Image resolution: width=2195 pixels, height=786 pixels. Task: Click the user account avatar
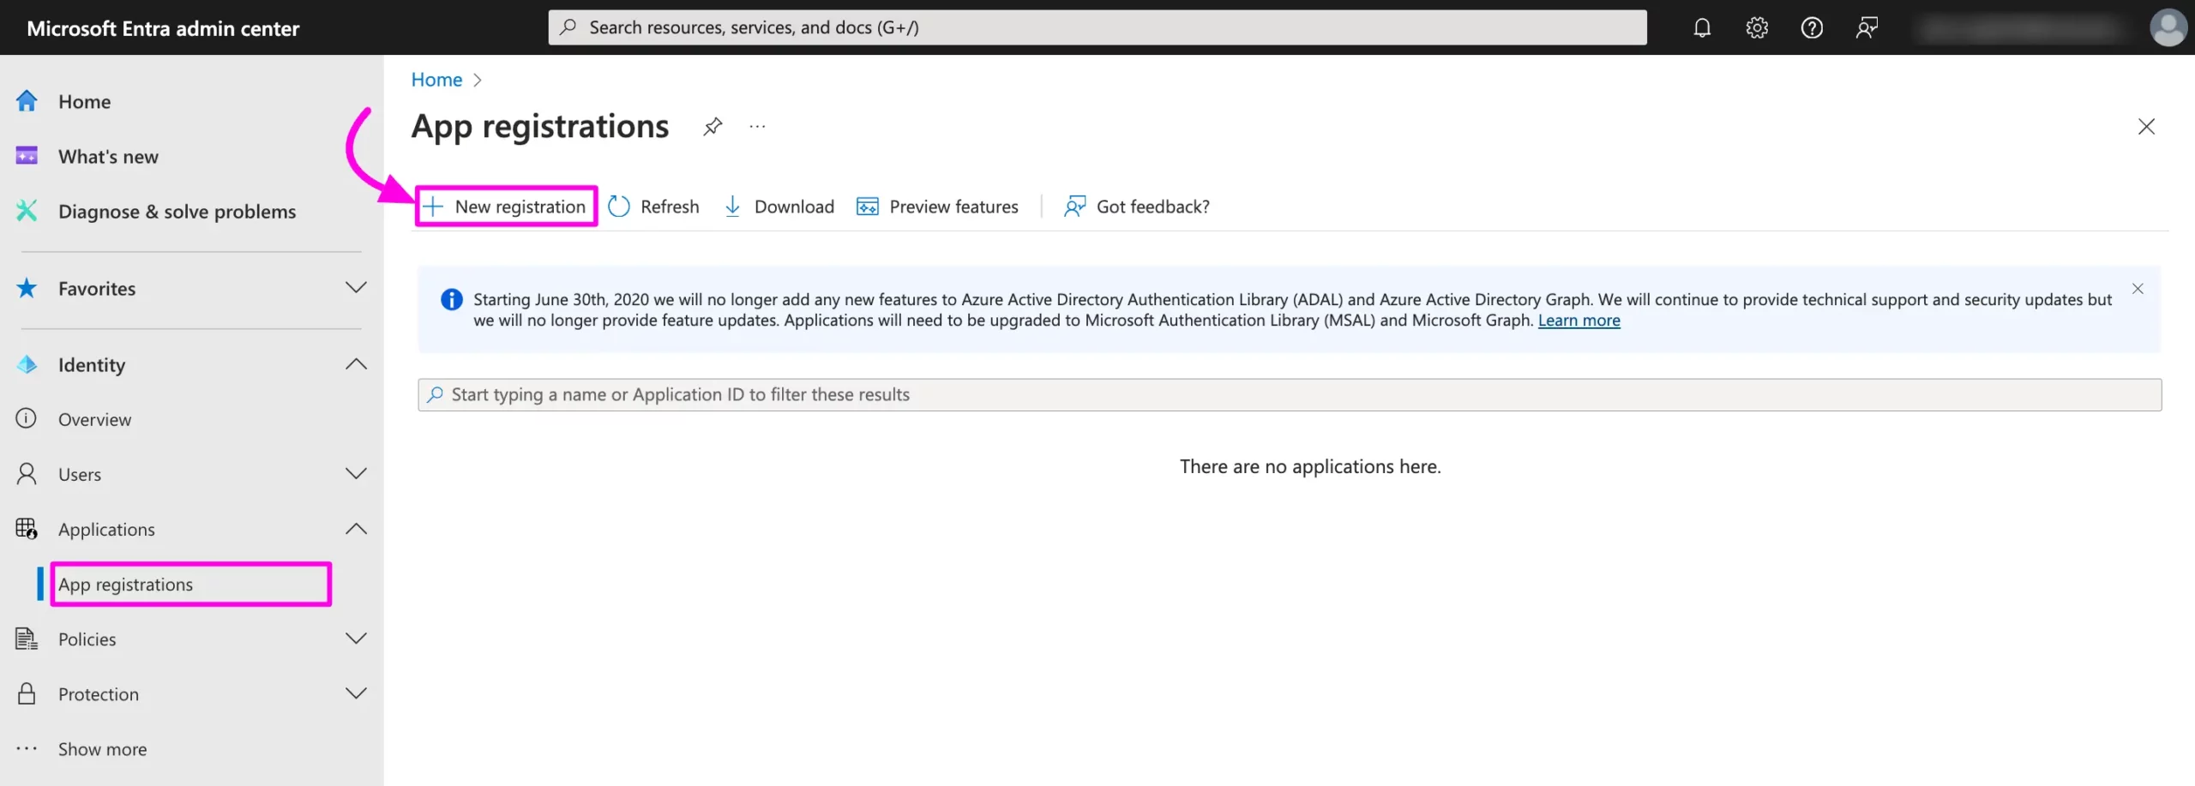tap(2168, 27)
